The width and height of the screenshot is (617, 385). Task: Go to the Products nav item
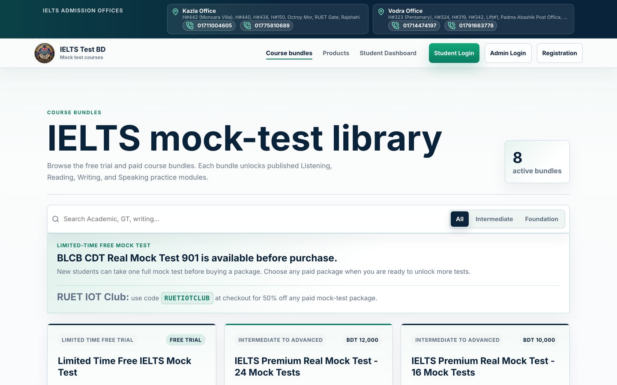336,53
